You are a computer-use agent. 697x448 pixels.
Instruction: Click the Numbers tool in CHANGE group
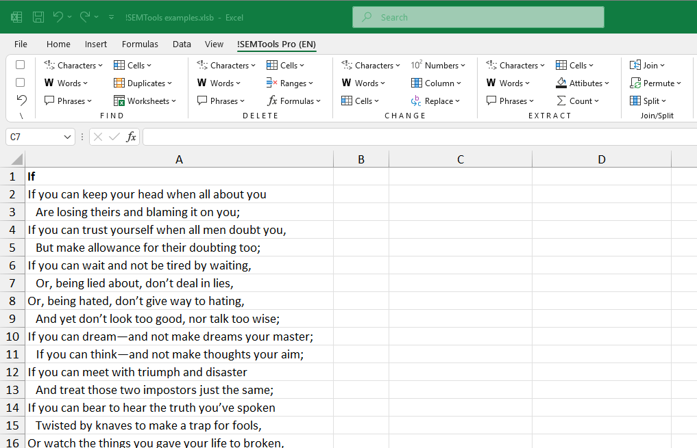[439, 65]
